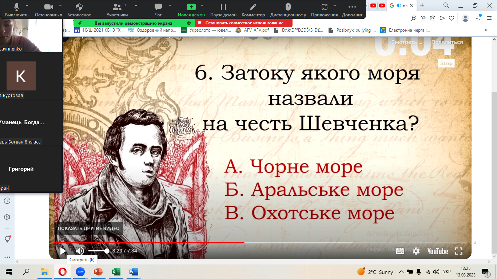Open НУШ 2021 КВНЗ bookmark
The image size is (497, 279).
[99, 31]
